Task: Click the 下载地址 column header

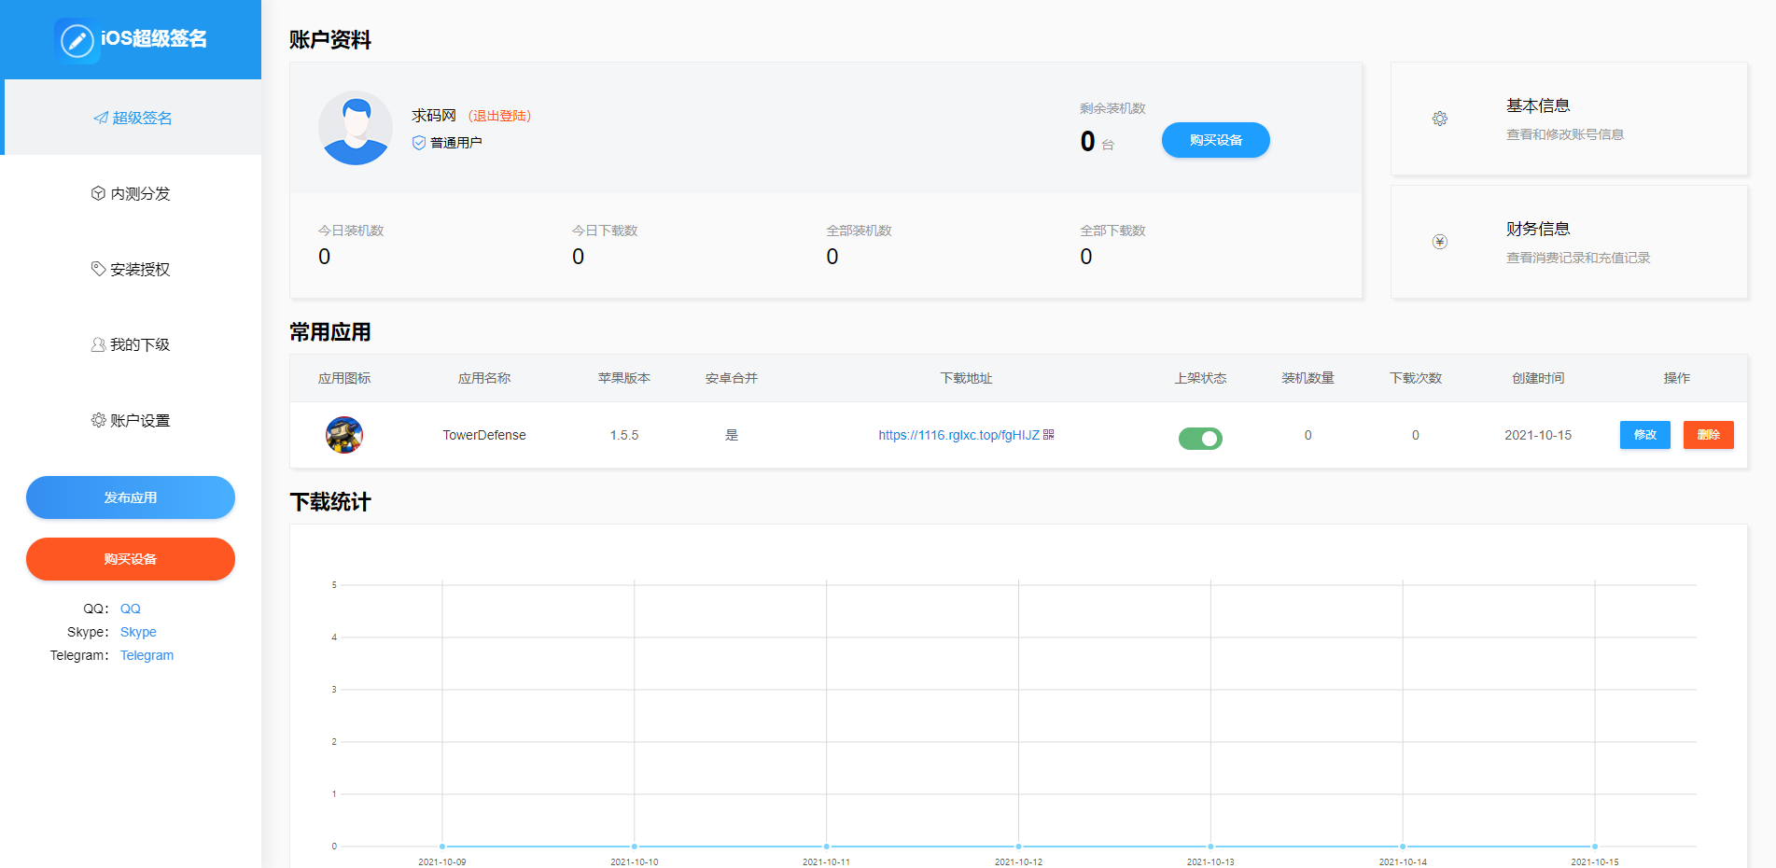Action: tap(966, 378)
